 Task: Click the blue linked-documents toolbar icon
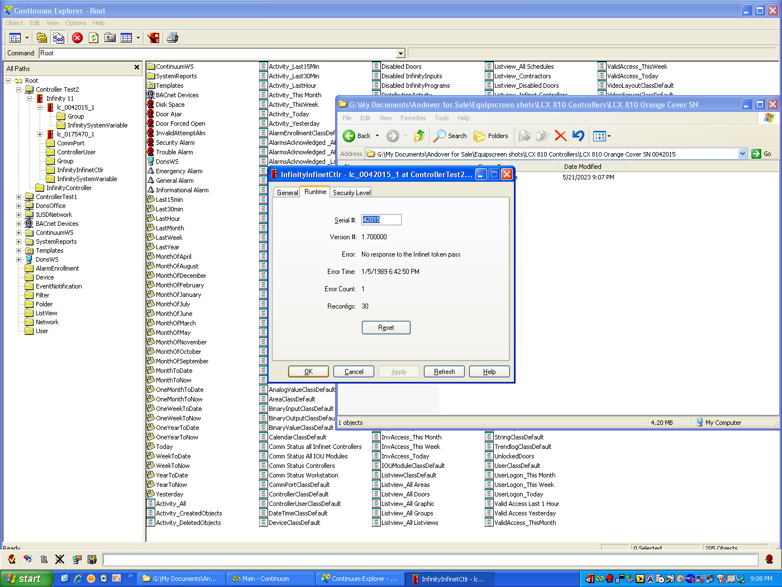click(59, 38)
